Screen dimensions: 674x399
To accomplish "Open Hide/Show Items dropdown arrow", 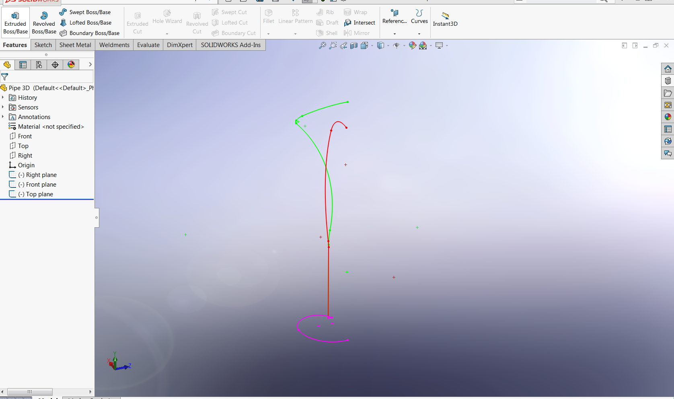I will click(404, 46).
